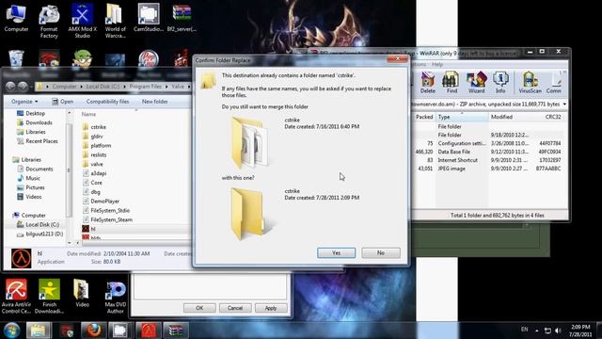
Task: Open the Organize dropdown in Explorer
Action: (x=24, y=102)
